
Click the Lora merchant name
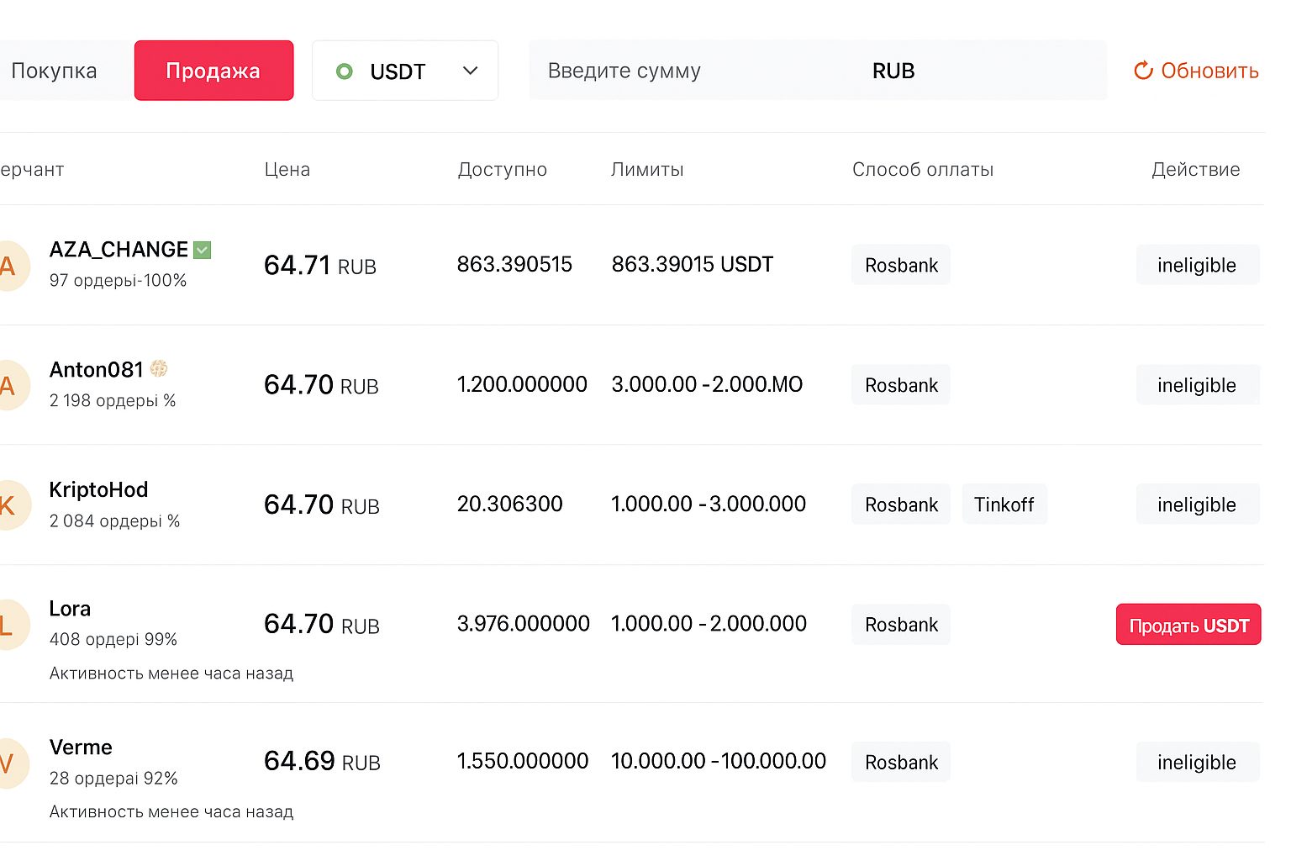(70, 609)
